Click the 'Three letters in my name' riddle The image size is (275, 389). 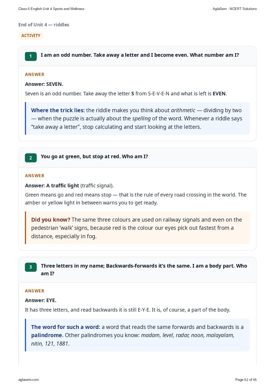click(144, 270)
